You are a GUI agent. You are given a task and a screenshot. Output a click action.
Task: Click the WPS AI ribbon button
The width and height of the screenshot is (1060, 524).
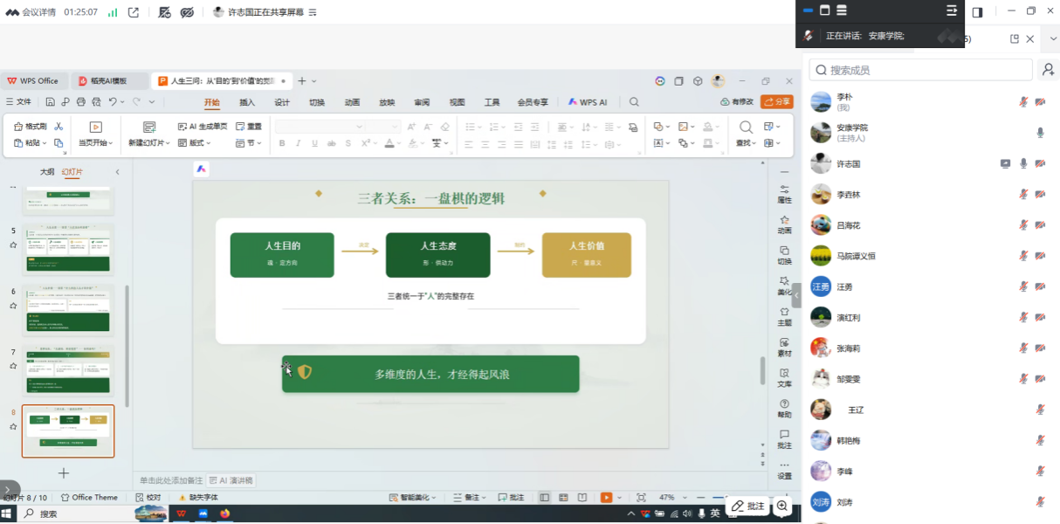588,102
